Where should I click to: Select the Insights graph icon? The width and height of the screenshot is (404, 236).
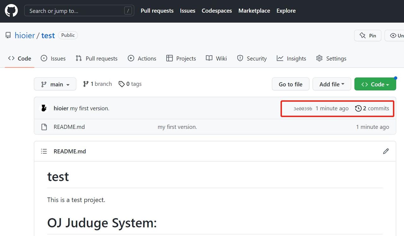280,58
